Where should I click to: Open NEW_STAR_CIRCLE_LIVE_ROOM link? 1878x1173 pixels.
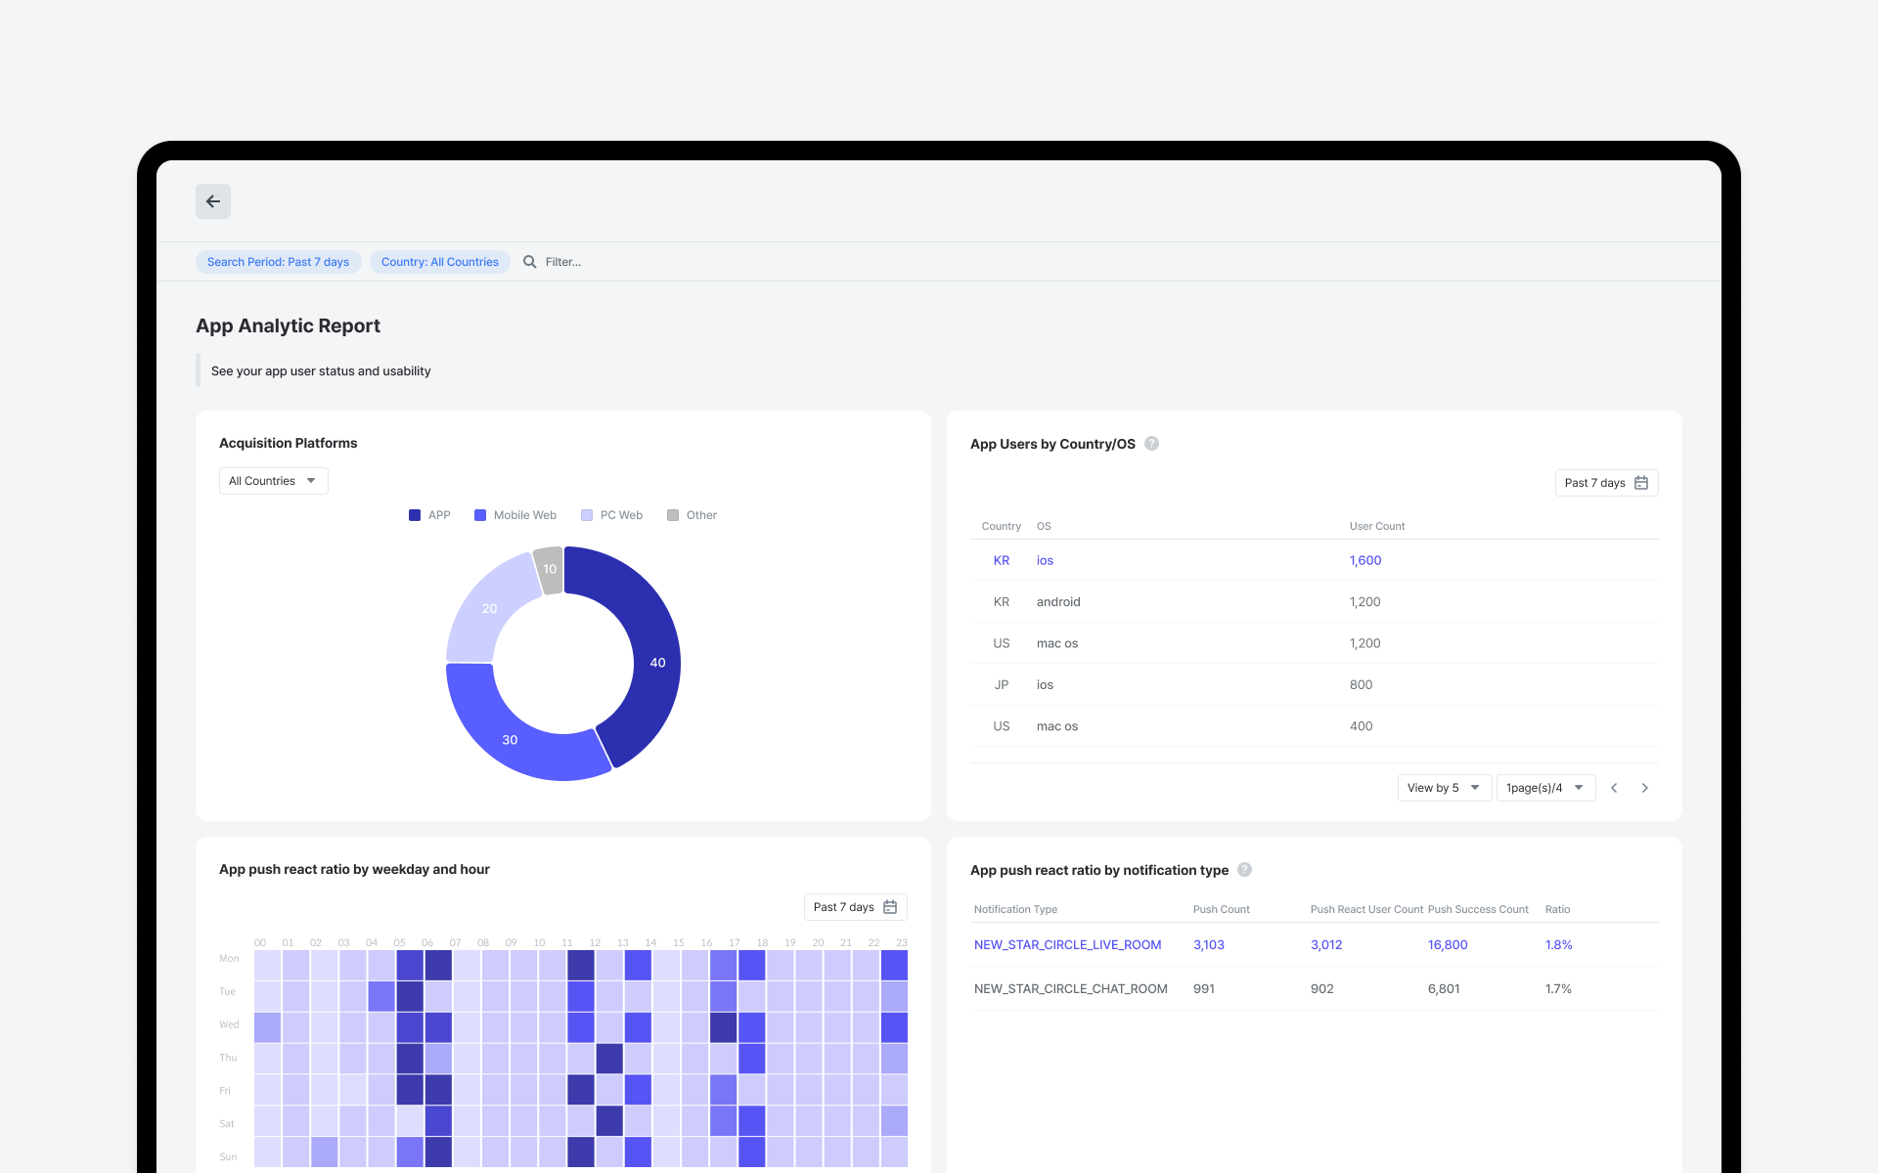click(x=1067, y=945)
